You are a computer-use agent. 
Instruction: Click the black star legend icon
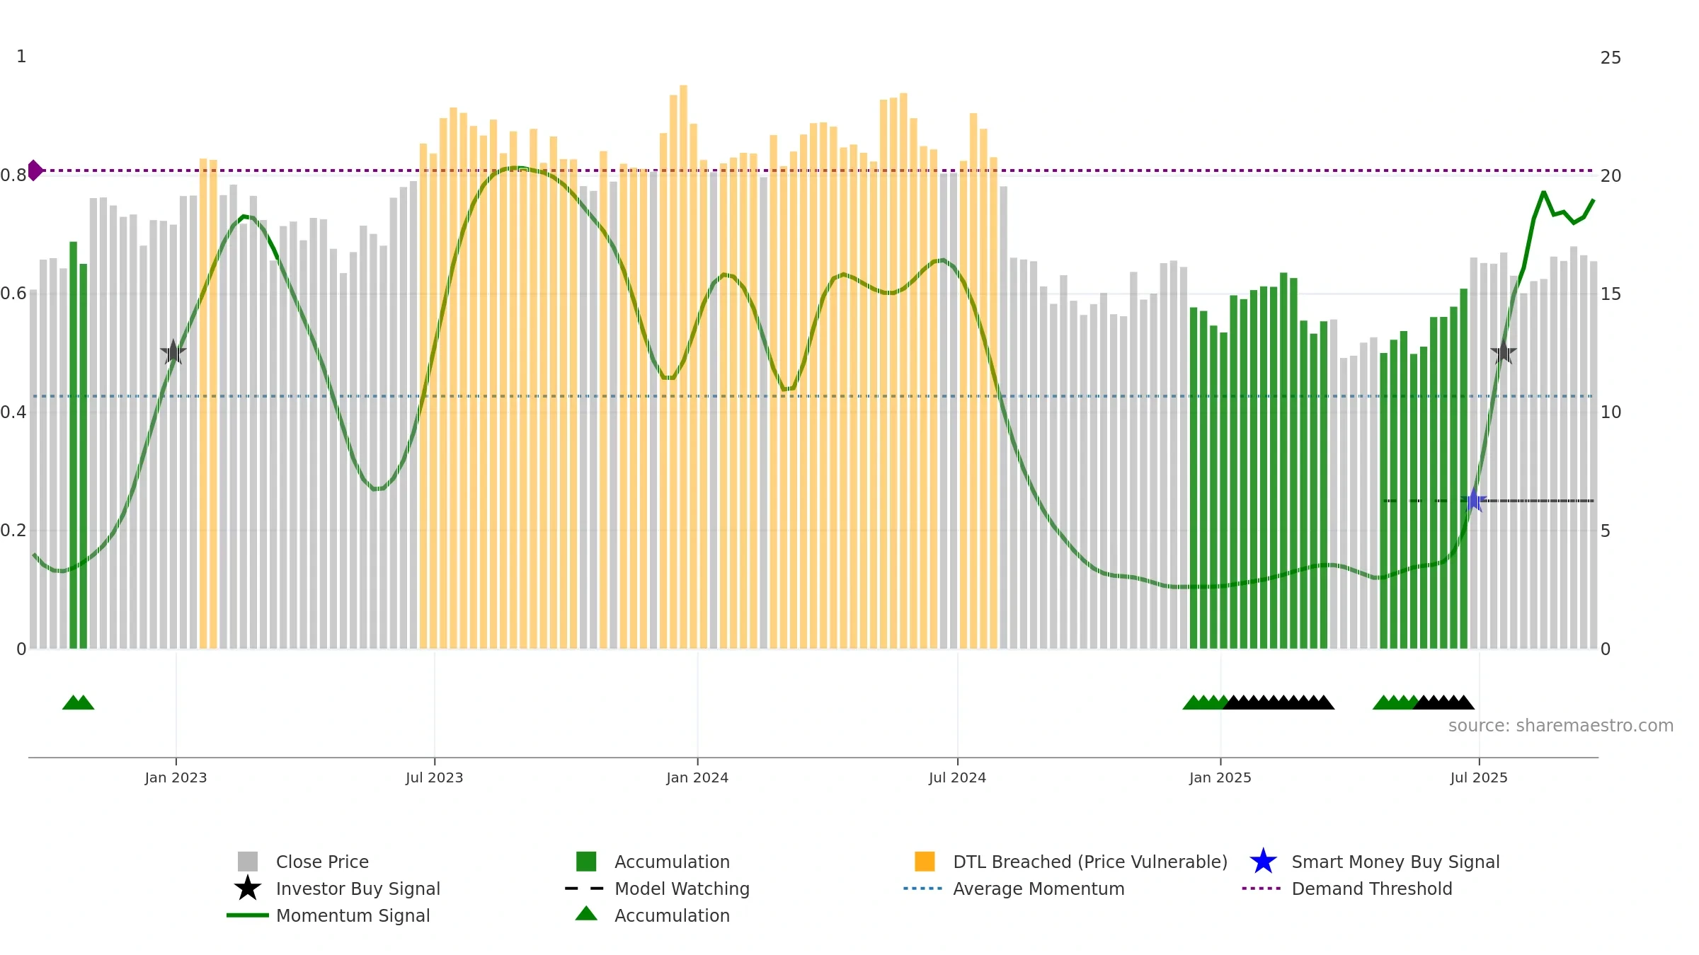(x=247, y=888)
